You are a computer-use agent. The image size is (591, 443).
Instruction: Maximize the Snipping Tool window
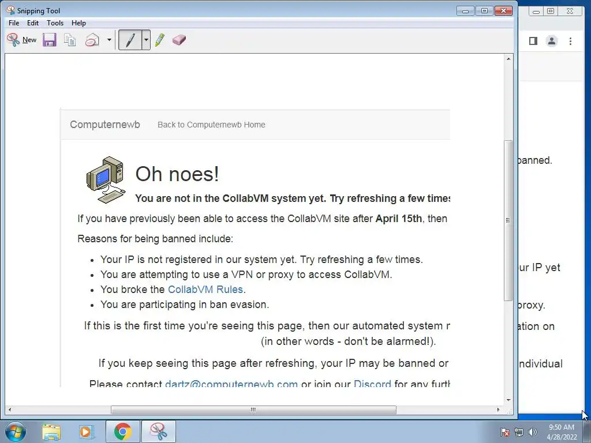[484, 11]
